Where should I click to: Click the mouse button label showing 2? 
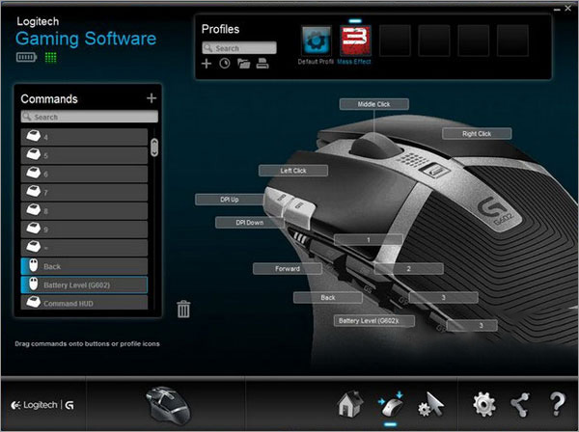coord(409,269)
